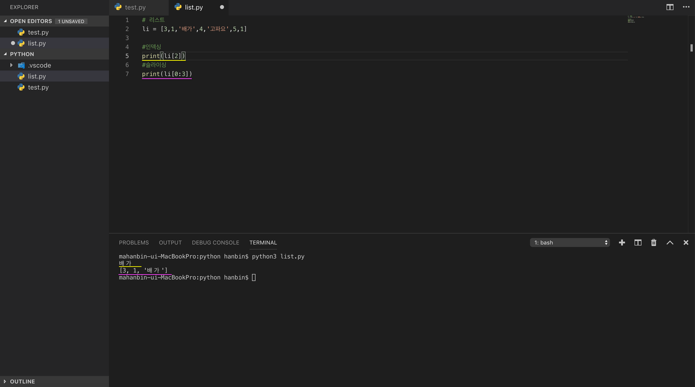The height and width of the screenshot is (387, 695).
Task: Select list.py under OPEN EDITORS
Action: tap(37, 43)
